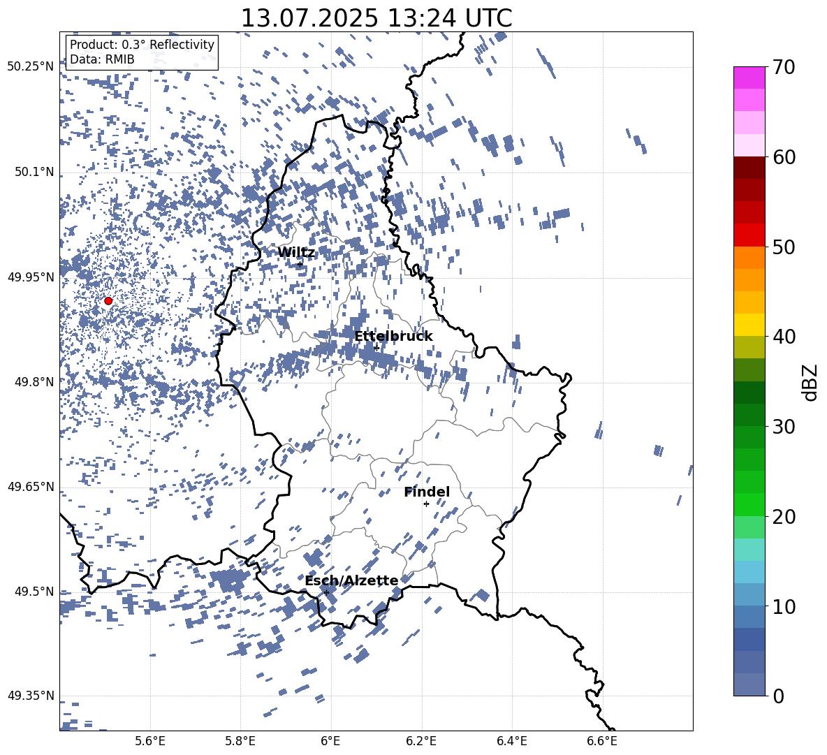
Task: Click the 49.65°N latitude label
Action: click(31, 487)
